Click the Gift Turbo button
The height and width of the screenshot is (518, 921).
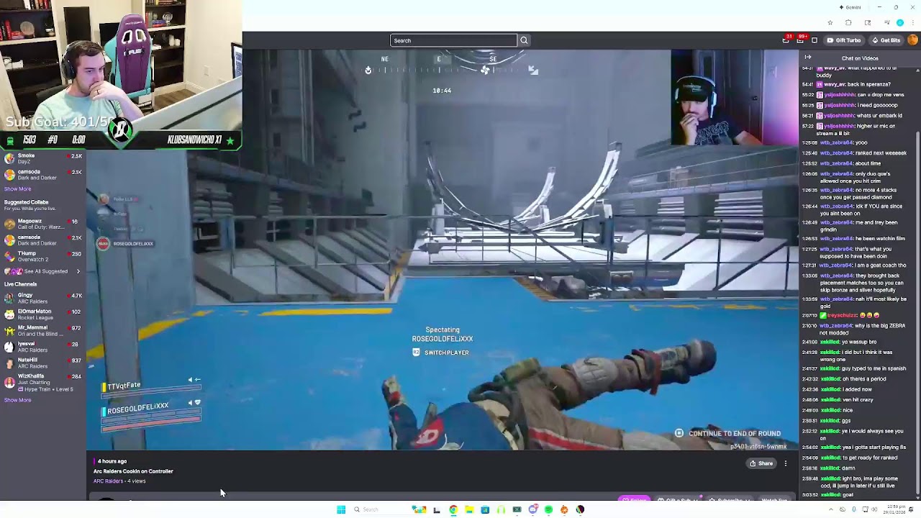(x=844, y=40)
